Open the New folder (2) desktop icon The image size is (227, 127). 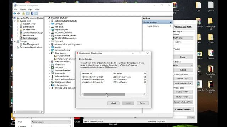tap(211, 24)
